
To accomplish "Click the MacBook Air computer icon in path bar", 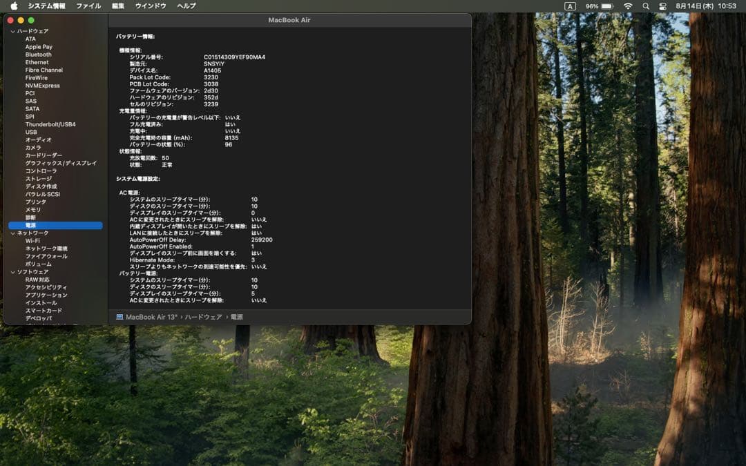I will [x=119, y=317].
